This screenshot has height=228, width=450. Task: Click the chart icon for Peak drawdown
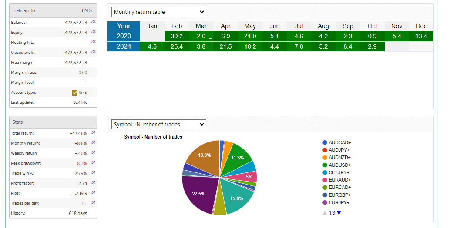point(93,163)
